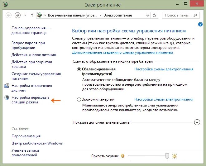The height and width of the screenshot is (166, 206).
Task: Open 'Центр мобильности Windows'
Action: [37, 143]
